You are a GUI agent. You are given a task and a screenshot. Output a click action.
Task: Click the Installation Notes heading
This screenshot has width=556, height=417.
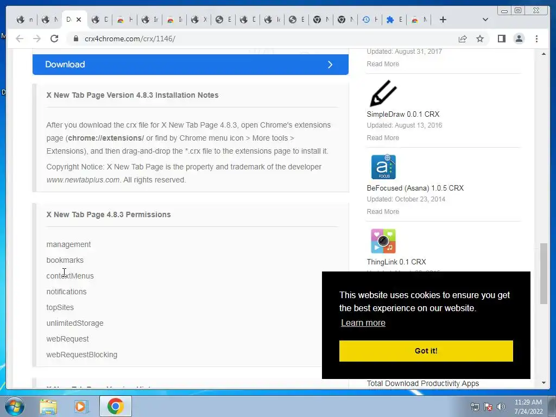coord(132,95)
